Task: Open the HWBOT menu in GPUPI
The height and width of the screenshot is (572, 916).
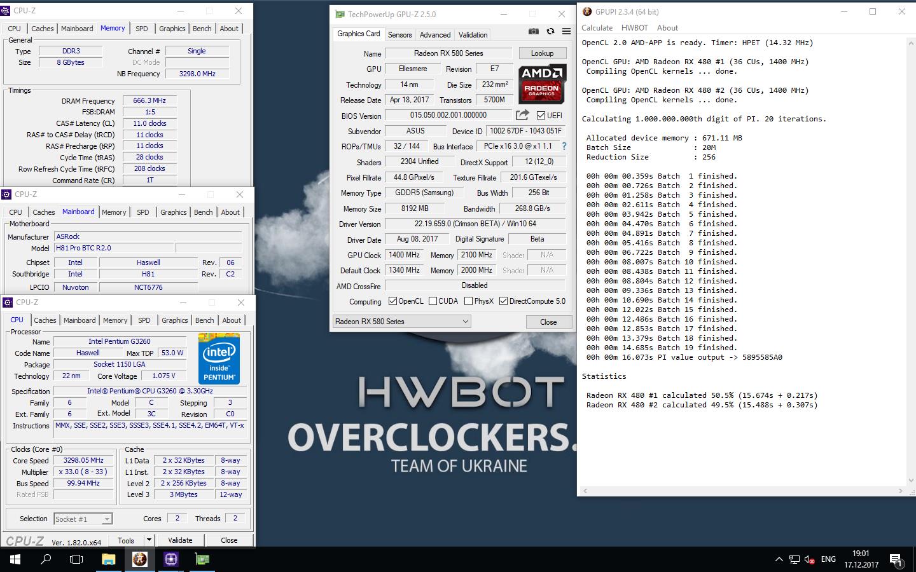Action: click(634, 28)
